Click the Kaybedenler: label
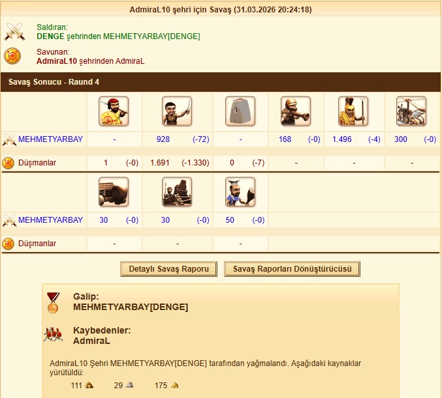The image size is (442, 398). pyautogui.click(x=102, y=330)
